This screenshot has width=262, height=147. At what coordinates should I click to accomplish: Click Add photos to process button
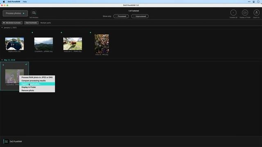click(x=12, y=23)
